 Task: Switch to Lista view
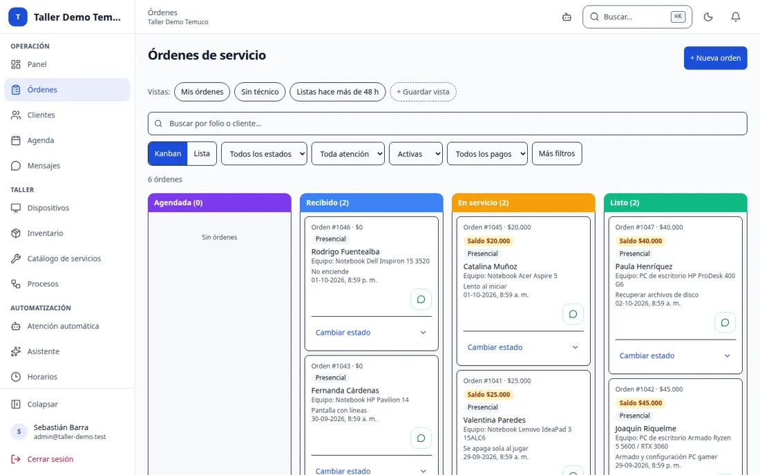(x=202, y=153)
